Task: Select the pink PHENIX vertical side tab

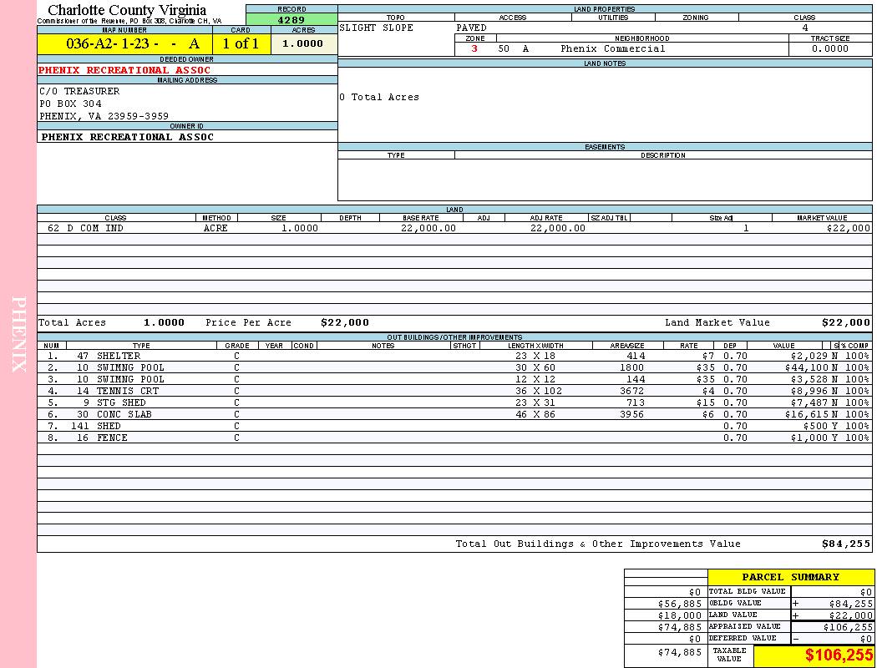Action: click(x=18, y=334)
